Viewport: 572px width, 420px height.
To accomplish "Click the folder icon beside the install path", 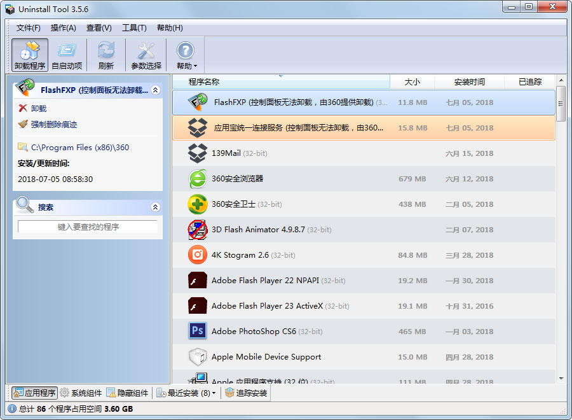I will [23, 147].
